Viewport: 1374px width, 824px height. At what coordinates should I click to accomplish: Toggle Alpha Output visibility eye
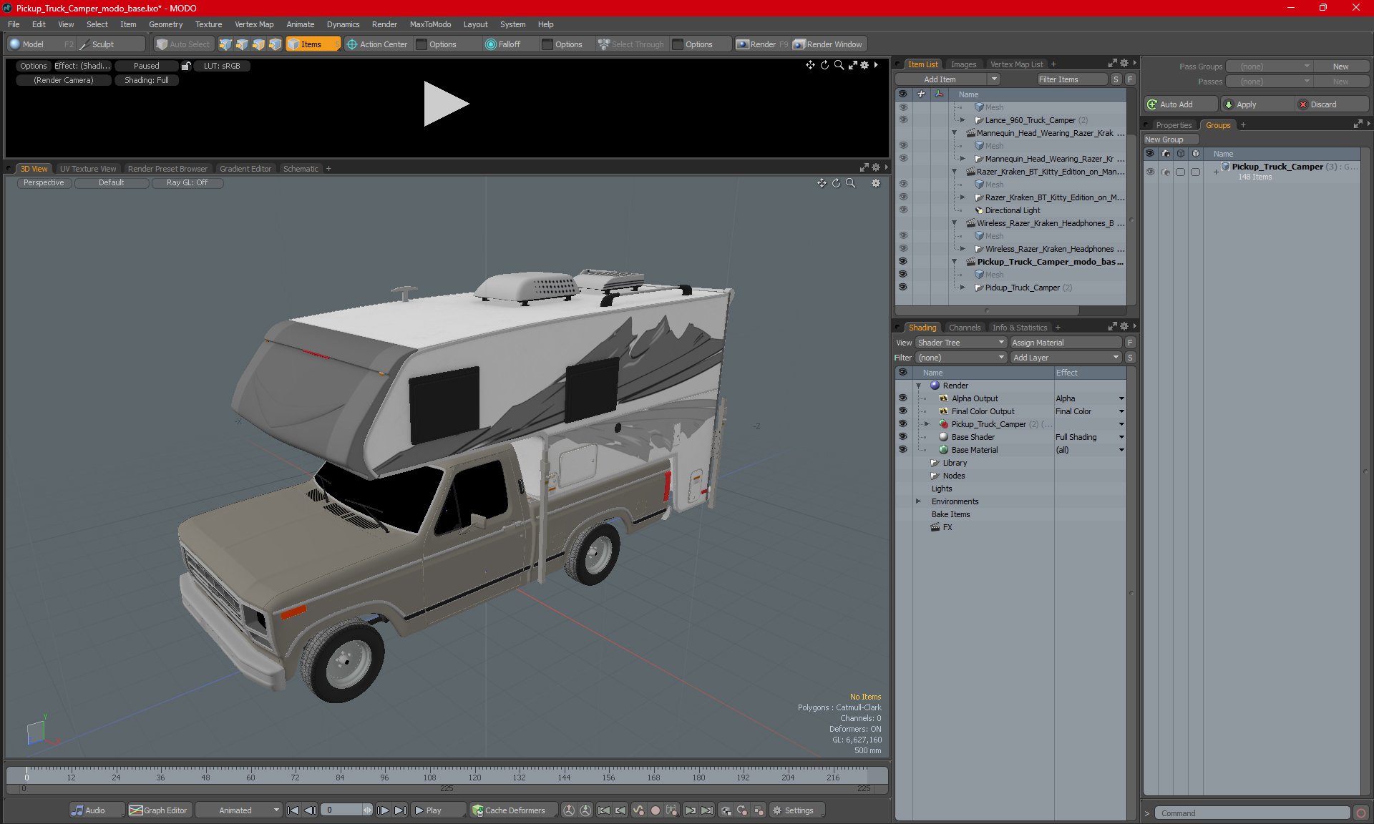pos(902,398)
